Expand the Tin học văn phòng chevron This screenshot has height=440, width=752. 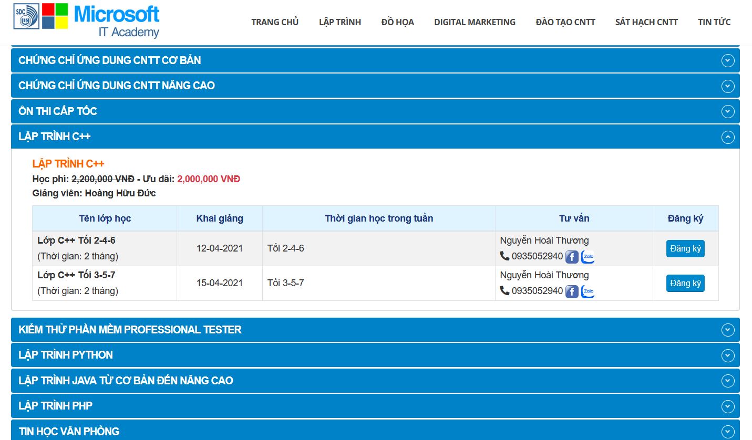pos(728,432)
